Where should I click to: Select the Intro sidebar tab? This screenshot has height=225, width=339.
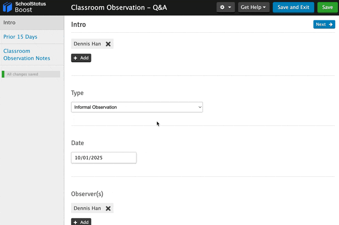click(x=32, y=22)
